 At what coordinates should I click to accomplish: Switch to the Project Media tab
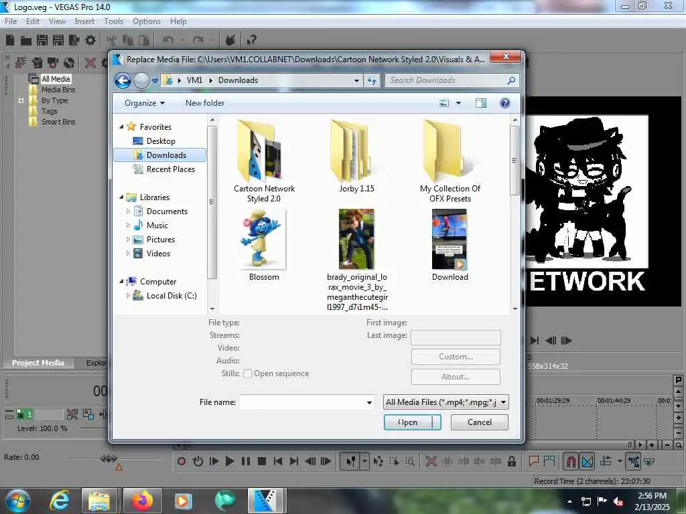38,363
